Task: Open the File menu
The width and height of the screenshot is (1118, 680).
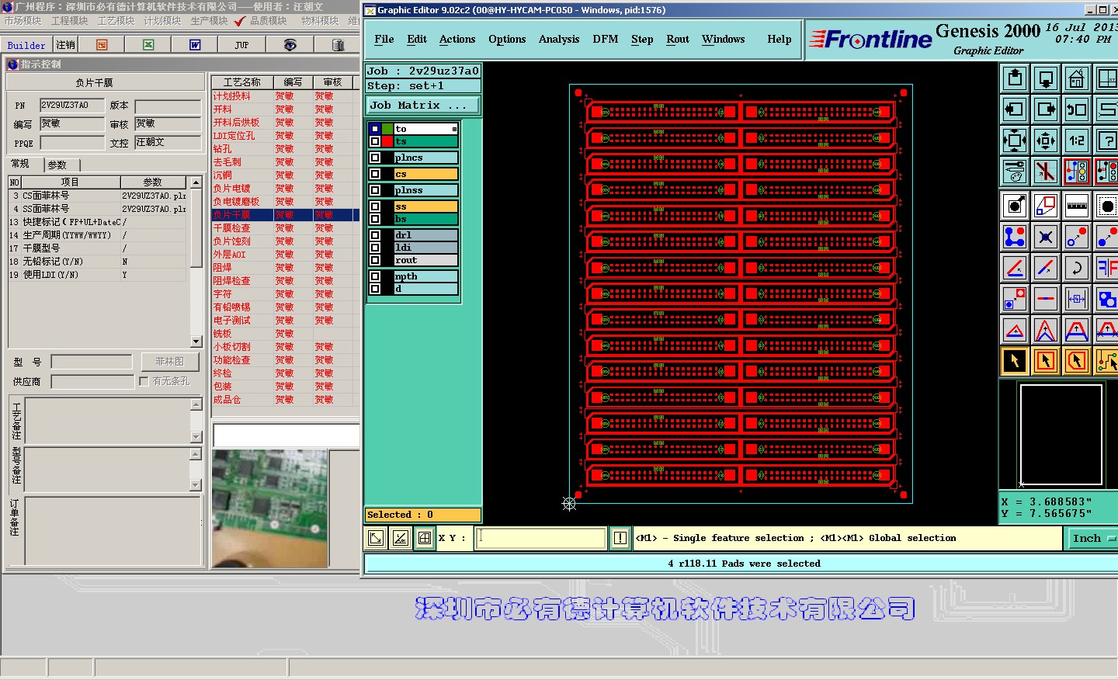Action: tap(384, 40)
